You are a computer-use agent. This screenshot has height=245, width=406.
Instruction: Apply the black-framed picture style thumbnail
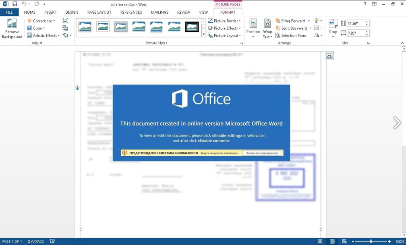point(192,27)
